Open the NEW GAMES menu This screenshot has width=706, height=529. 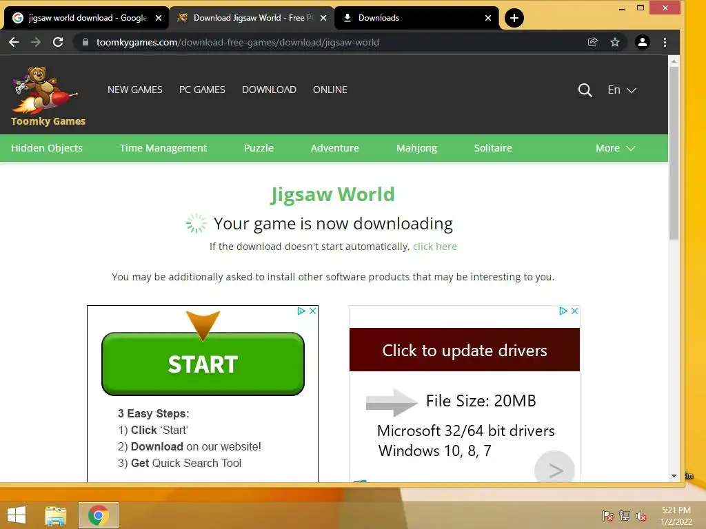135,90
